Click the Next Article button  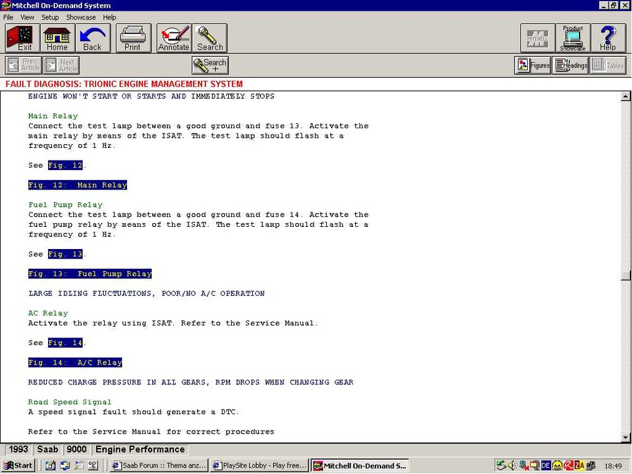click(x=61, y=65)
